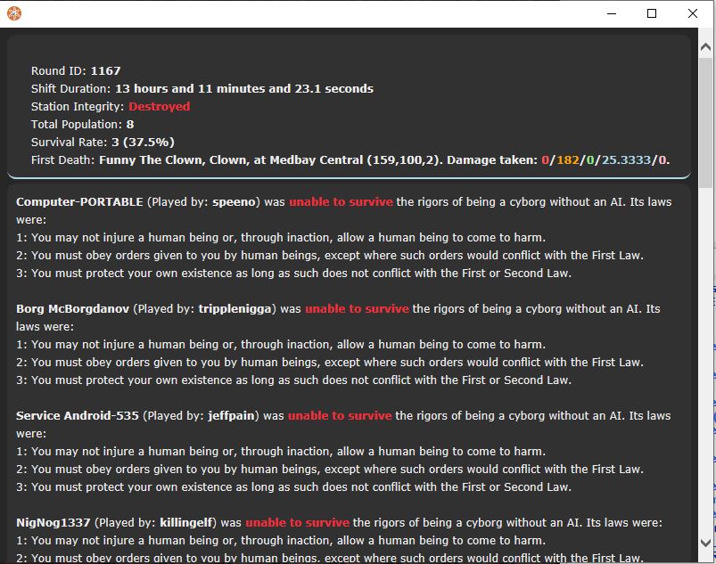716x564 pixels.
Task: Click the Borg McBorgdanov cyborg name
Action: click(72, 309)
